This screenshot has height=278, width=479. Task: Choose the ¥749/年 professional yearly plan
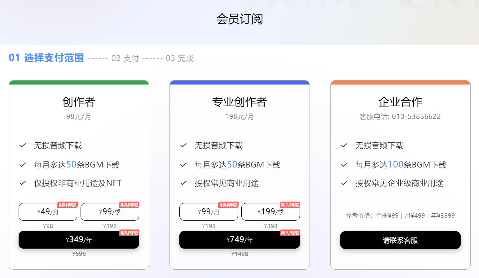(x=240, y=240)
